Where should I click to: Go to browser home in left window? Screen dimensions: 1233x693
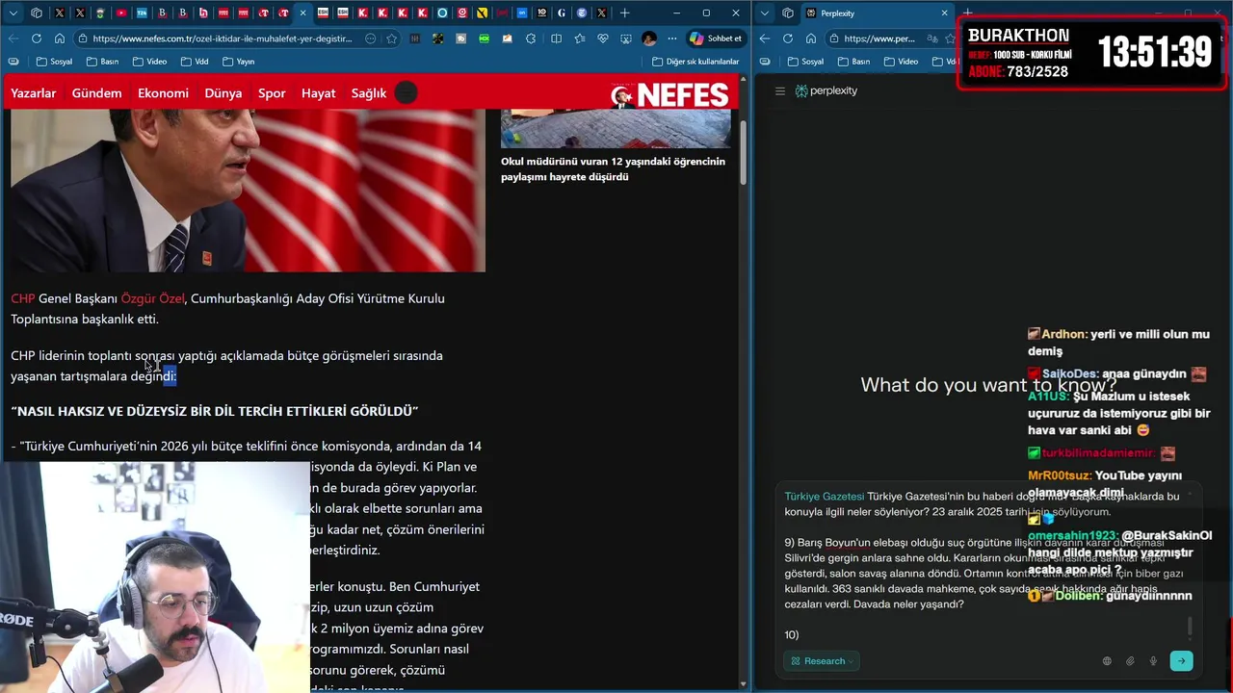(60, 38)
